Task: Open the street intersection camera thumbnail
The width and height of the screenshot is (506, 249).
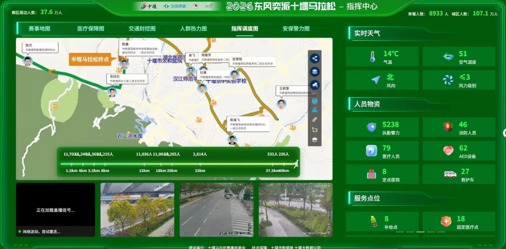Action: pyautogui.click(x=216, y=209)
